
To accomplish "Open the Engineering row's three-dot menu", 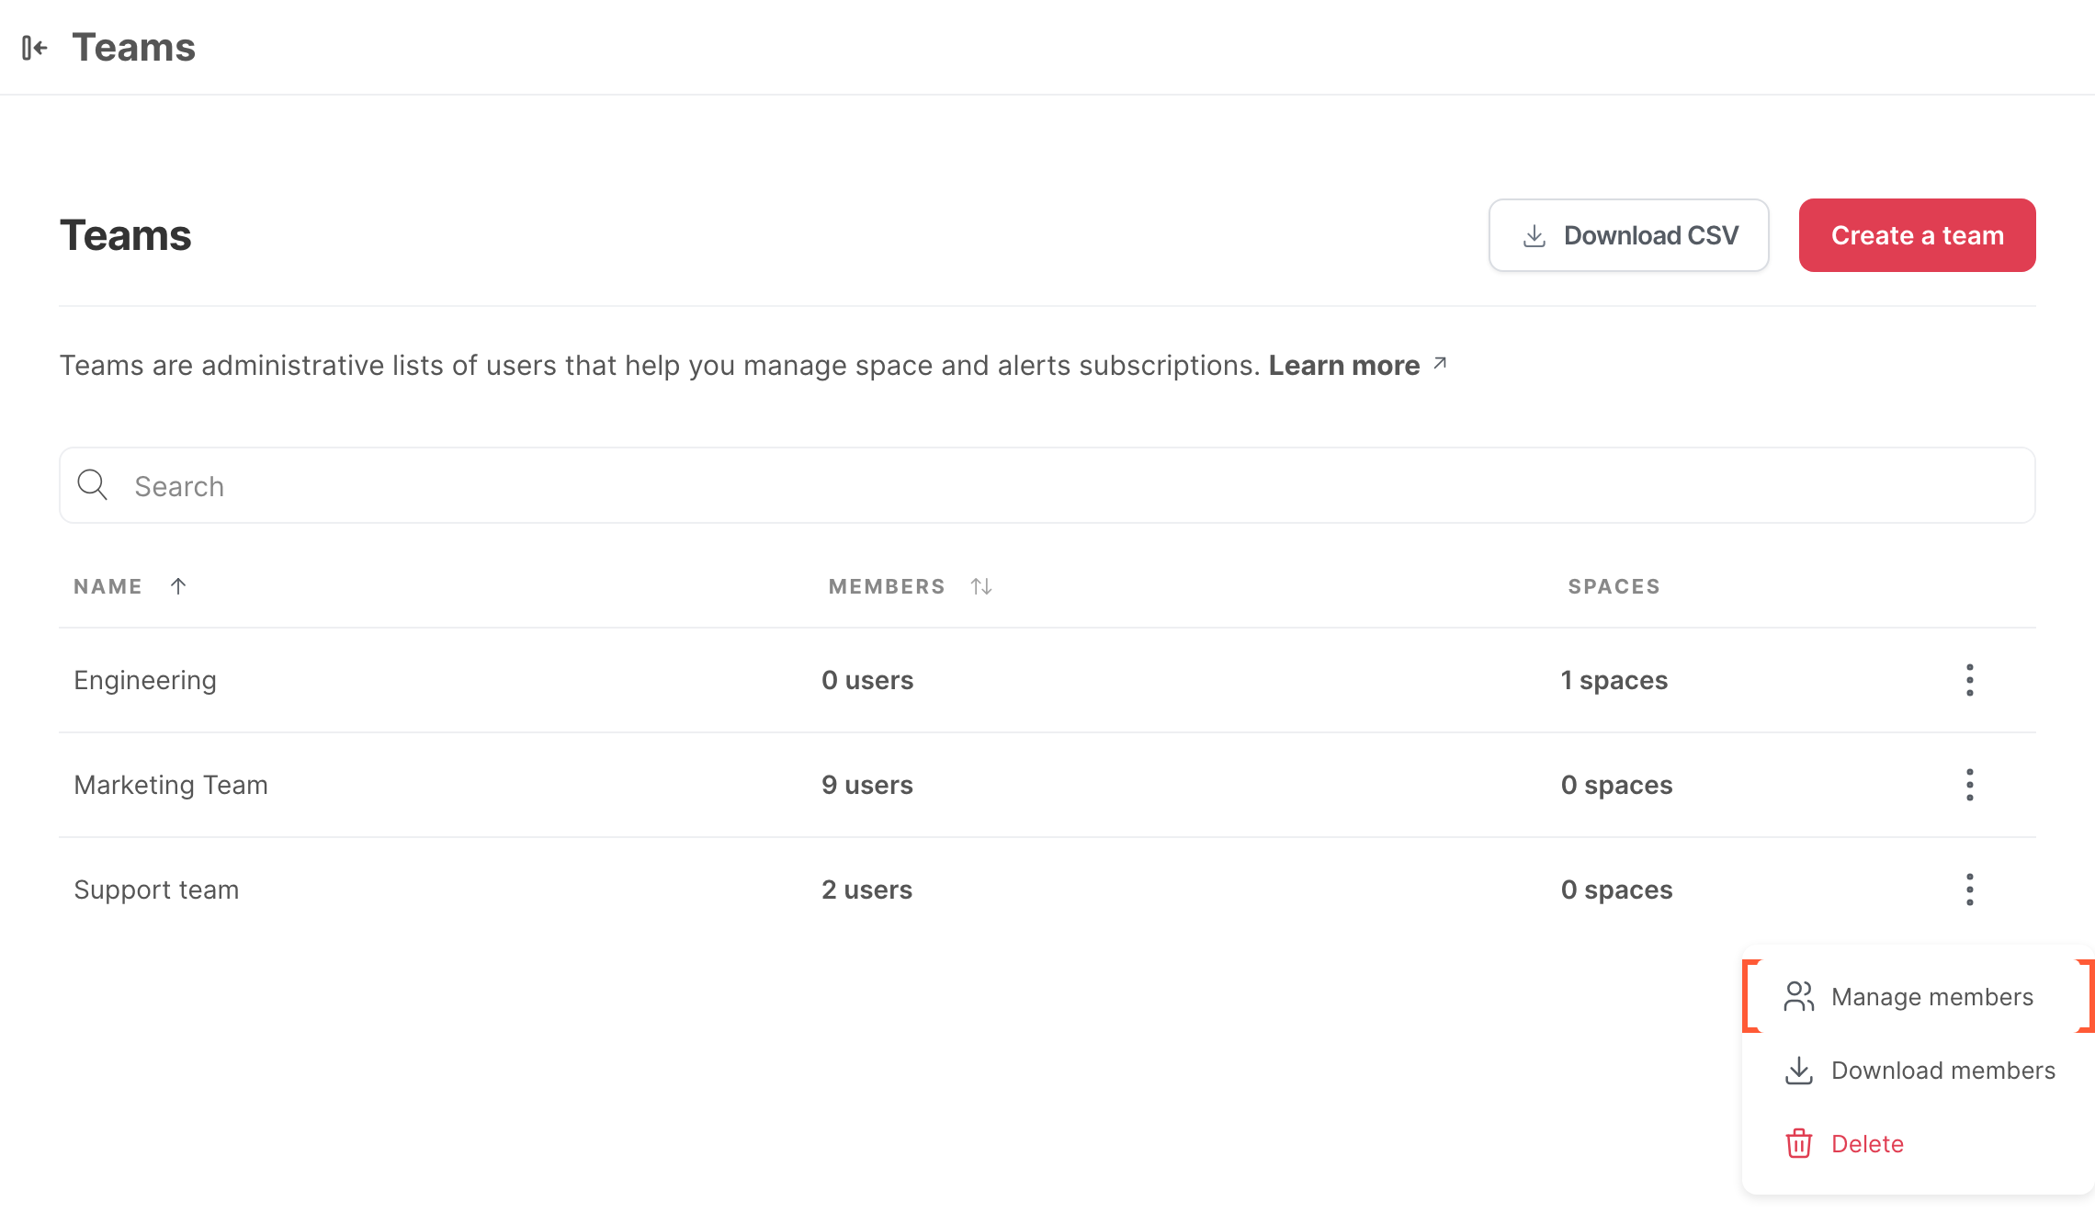I will click(1969, 680).
